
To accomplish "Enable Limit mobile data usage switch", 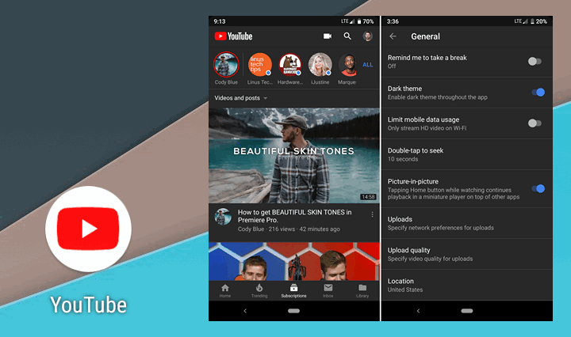I will (535, 123).
